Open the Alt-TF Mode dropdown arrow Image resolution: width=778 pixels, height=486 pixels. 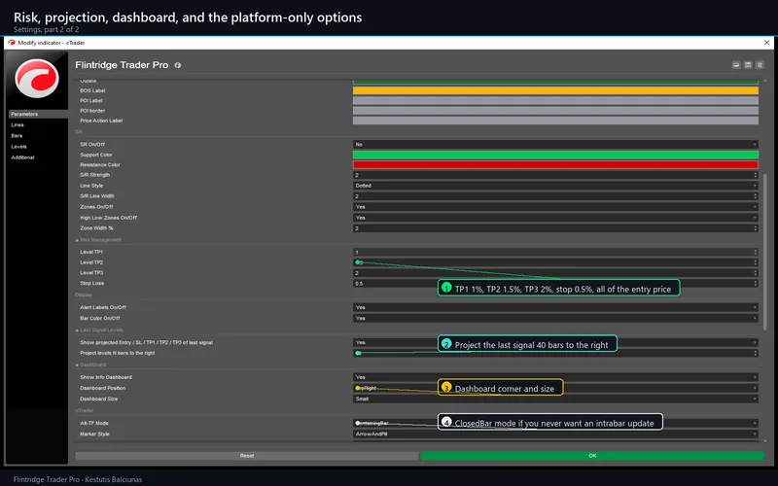click(x=755, y=423)
